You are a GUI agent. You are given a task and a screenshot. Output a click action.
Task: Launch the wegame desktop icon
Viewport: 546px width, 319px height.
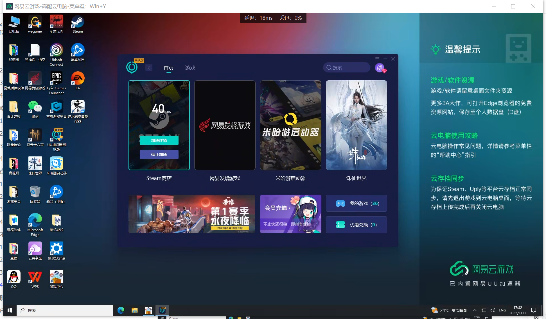pyautogui.click(x=35, y=24)
